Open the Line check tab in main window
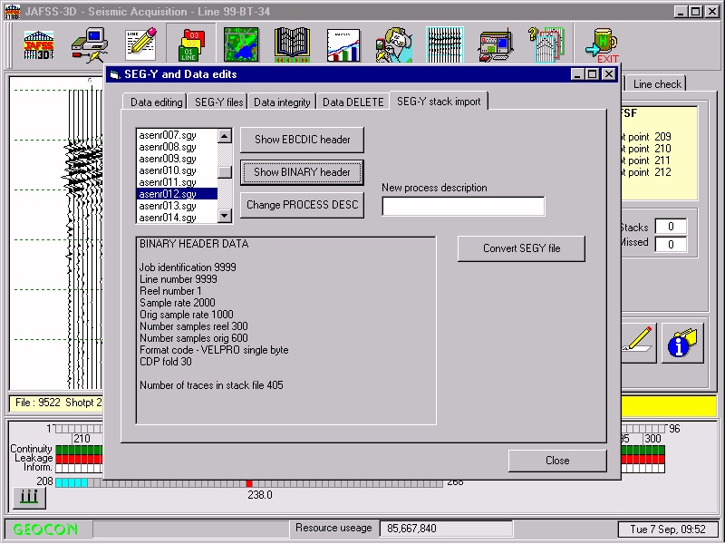 tap(657, 84)
